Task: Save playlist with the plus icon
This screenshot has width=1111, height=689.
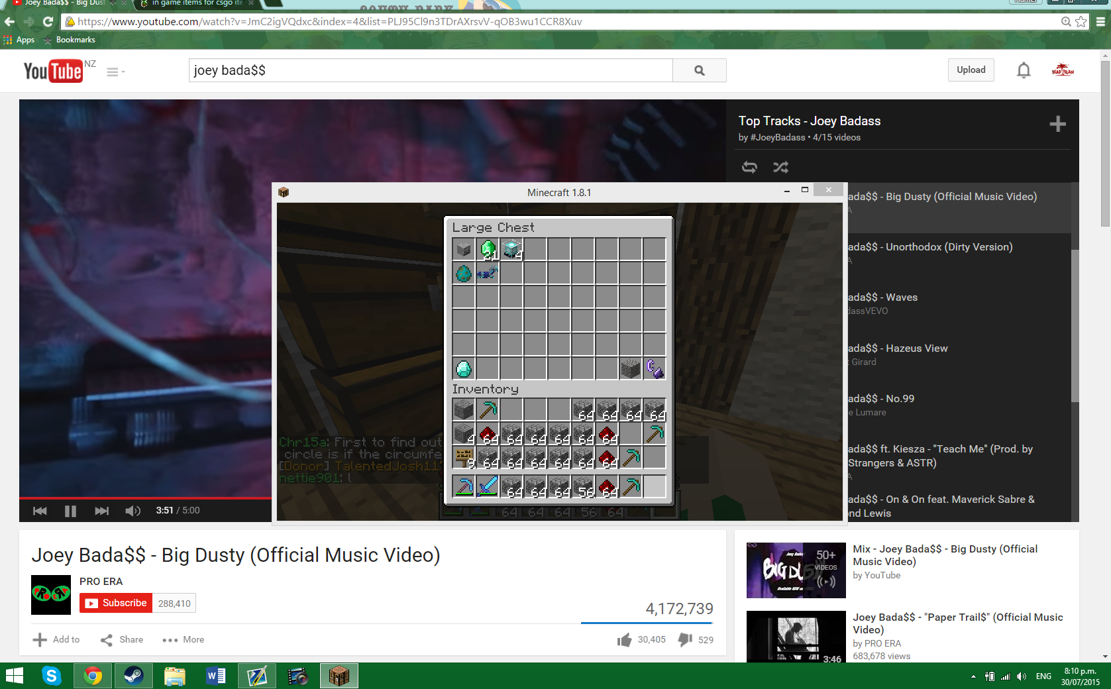Action: point(1057,124)
